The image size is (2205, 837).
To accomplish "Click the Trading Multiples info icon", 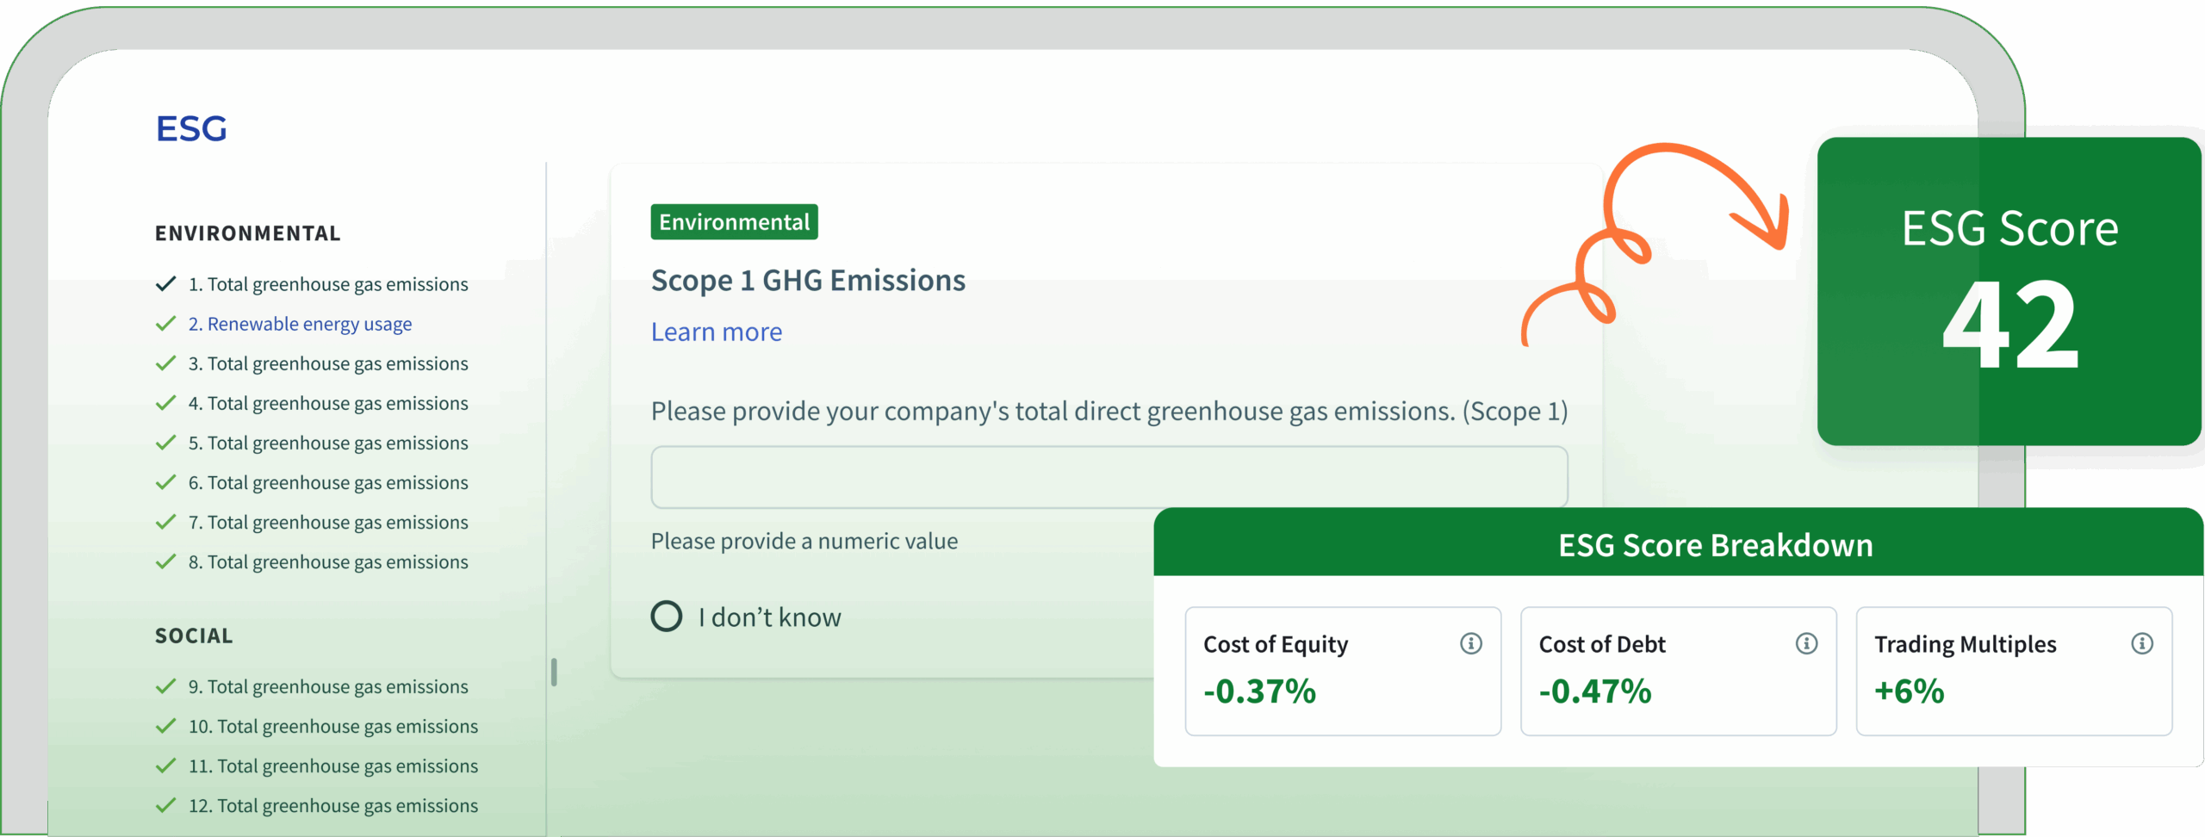I will point(2141,643).
